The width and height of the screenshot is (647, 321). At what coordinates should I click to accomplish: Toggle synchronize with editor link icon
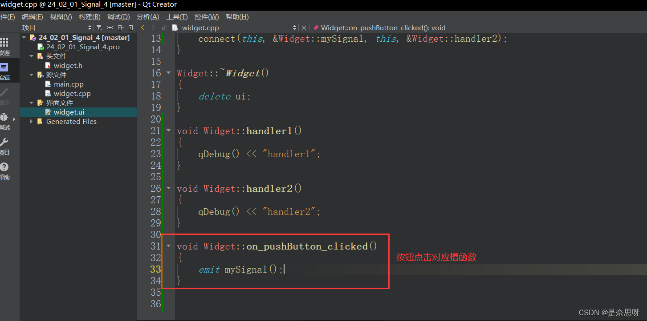[110, 28]
